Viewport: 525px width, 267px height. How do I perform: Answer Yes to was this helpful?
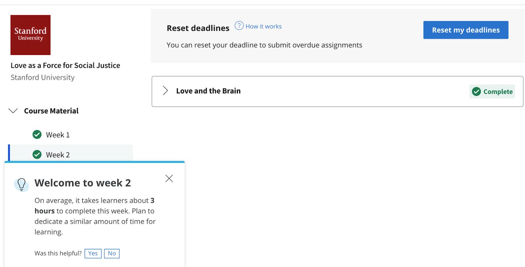(x=93, y=253)
